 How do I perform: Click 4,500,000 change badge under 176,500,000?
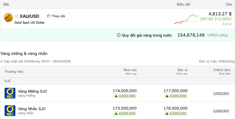[x=176, y=113]
